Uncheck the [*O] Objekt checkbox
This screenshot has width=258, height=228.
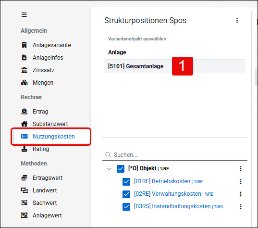121,169
